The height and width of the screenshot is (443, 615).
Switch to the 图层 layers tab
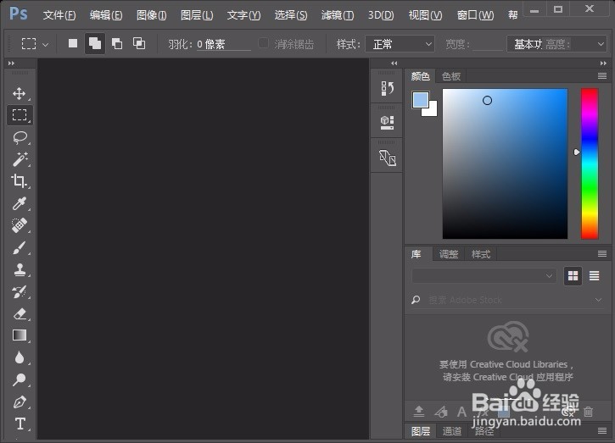421,431
